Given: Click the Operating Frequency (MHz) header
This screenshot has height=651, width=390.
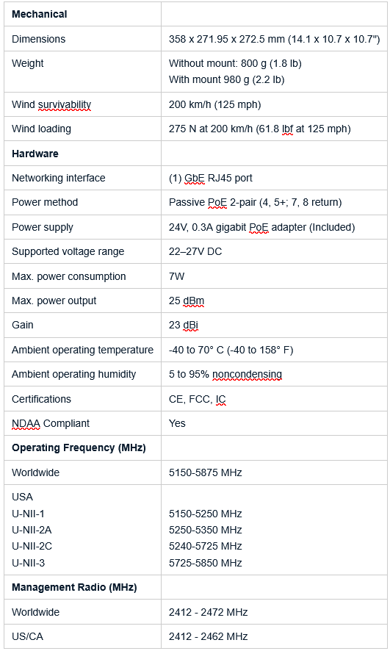Looking at the screenshot, I should 79,448.
